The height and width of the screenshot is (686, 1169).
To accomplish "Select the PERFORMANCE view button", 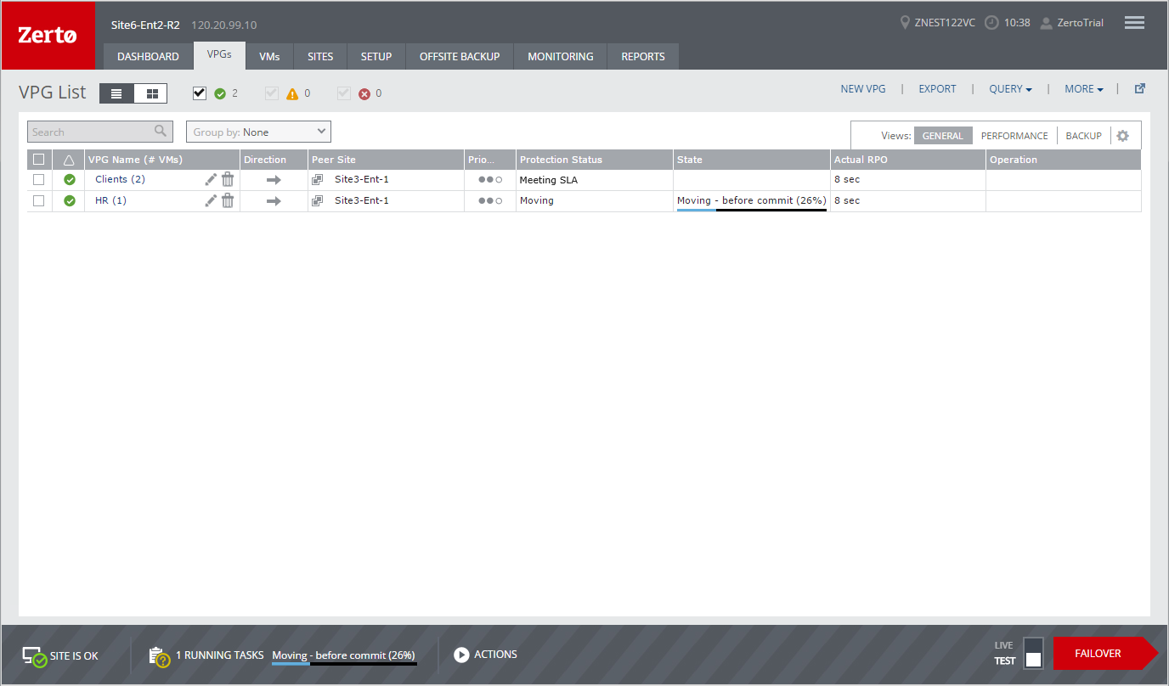I will (1014, 136).
